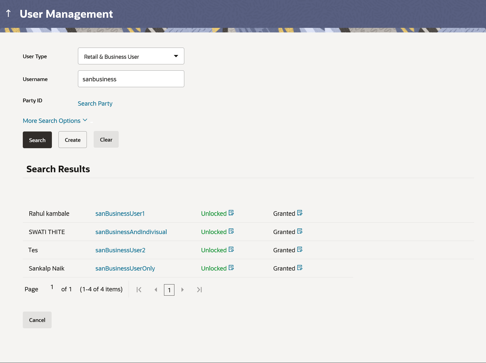Edit lock status for sanBusinessUser2
This screenshot has height=363, width=486.
(x=231, y=249)
